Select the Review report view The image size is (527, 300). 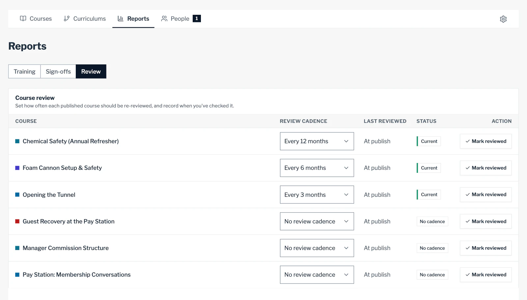91,71
